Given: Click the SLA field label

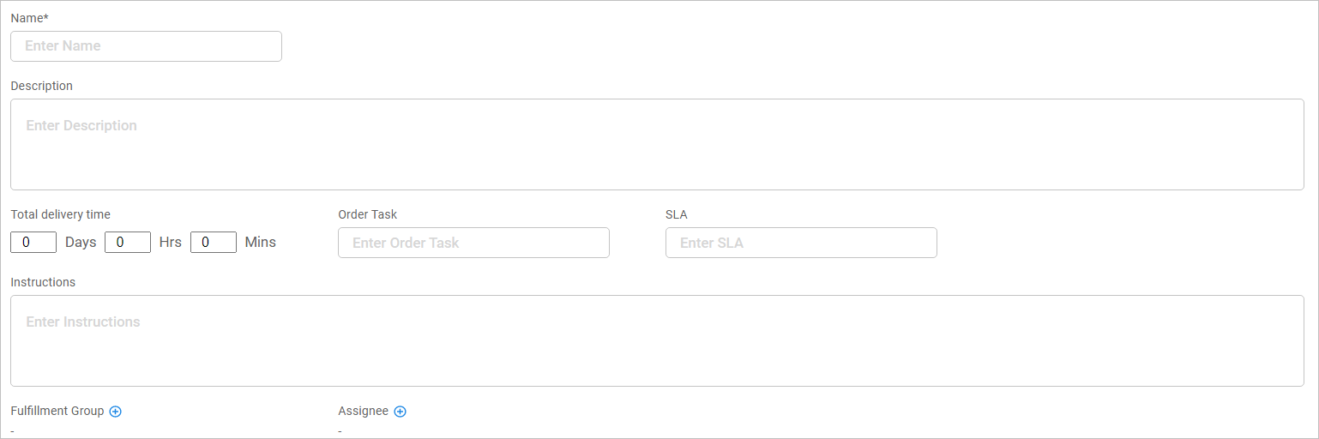Looking at the screenshot, I should [x=677, y=214].
